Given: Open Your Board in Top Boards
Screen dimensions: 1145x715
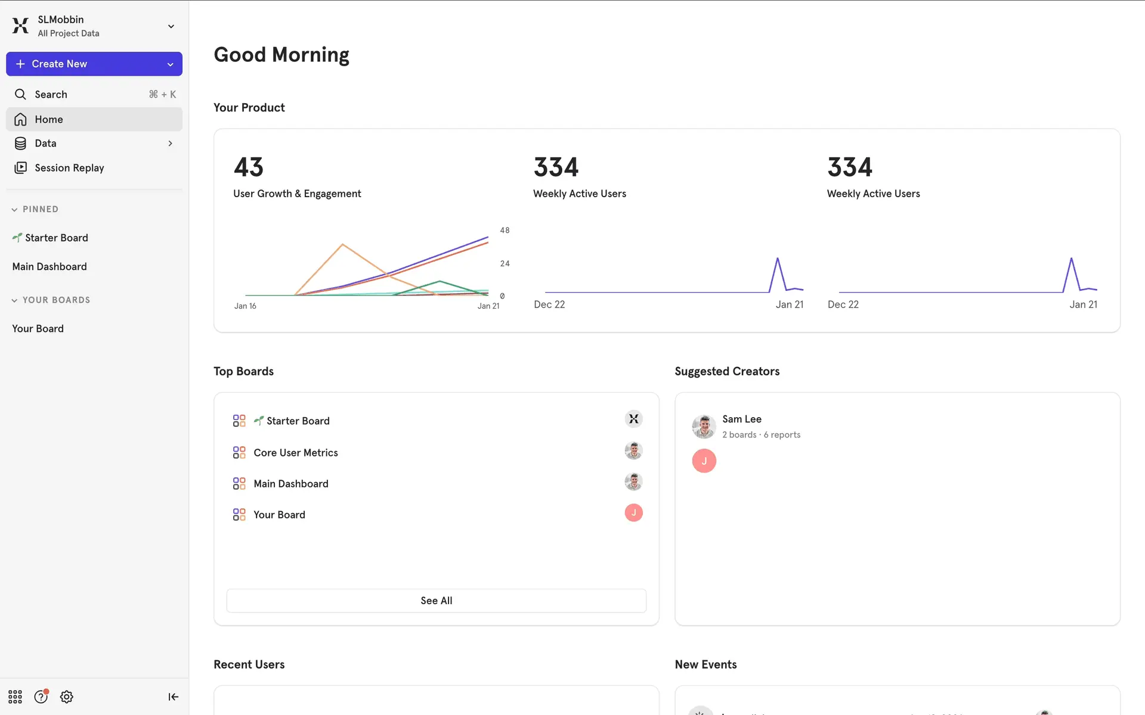Looking at the screenshot, I should click(x=279, y=515).
